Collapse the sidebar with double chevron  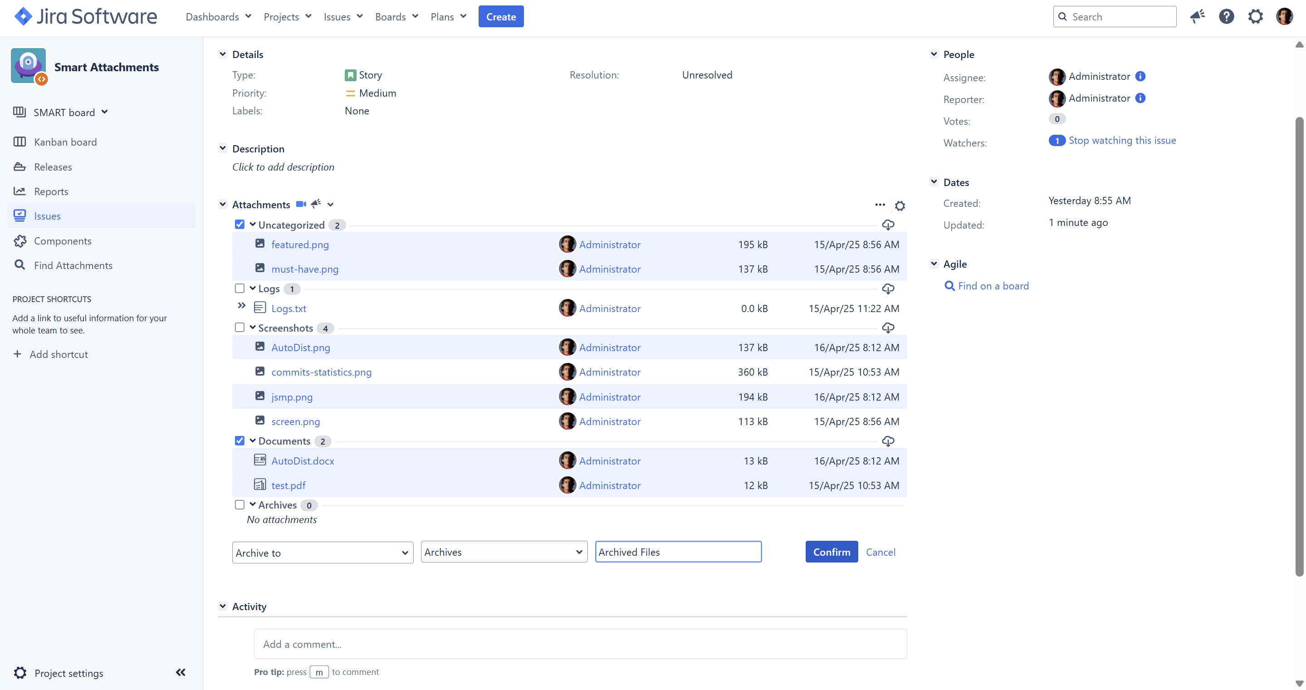[x=181, y=672]
